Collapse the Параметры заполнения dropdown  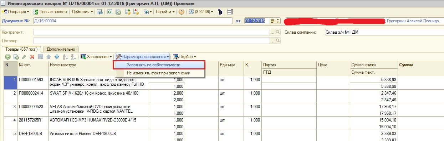coord(142,57)
